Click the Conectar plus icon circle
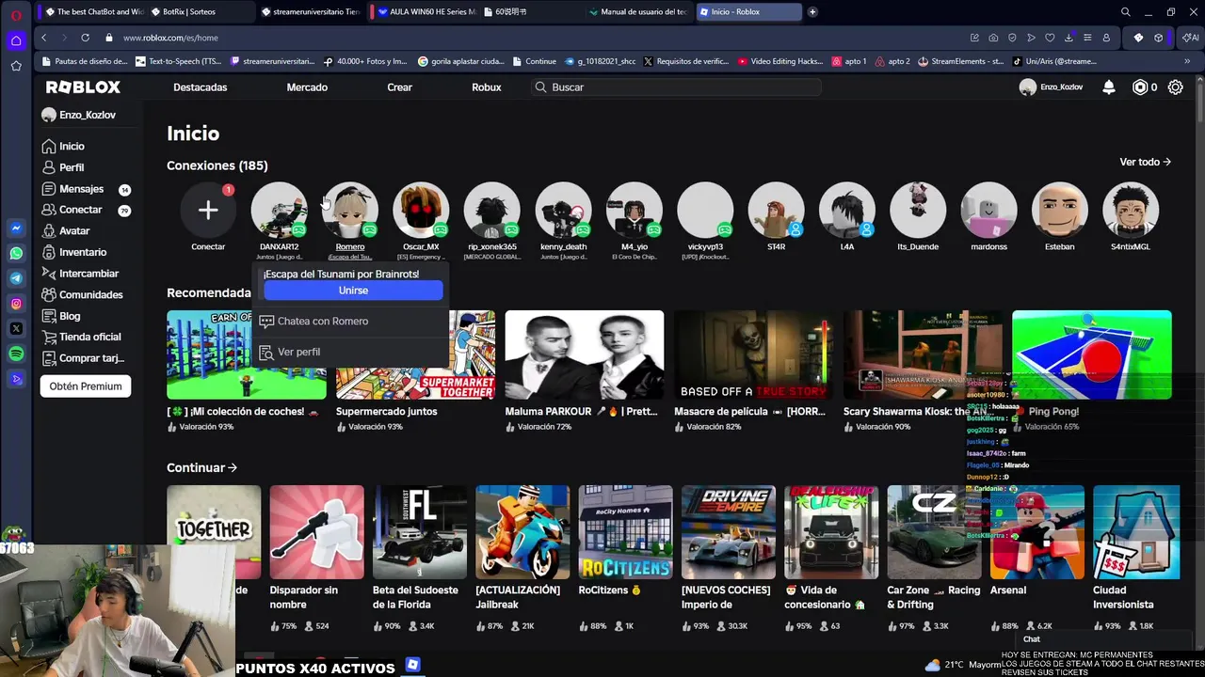The image size is (1205, 677). pyautogui.click(x=208, y=210)
